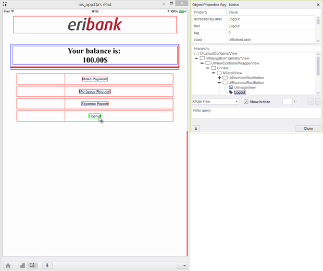Toggle the Show hidden checkbox
Screen dimensions: 323x271
(x=246, y=102)
